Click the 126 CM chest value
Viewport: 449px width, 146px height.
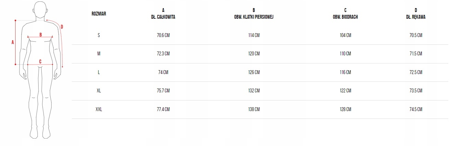click(x=254, y=72)
